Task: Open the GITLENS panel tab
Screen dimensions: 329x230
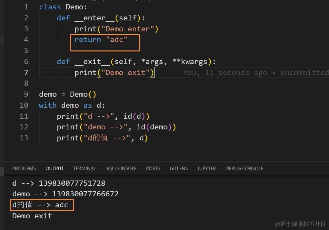Action: 179,168
